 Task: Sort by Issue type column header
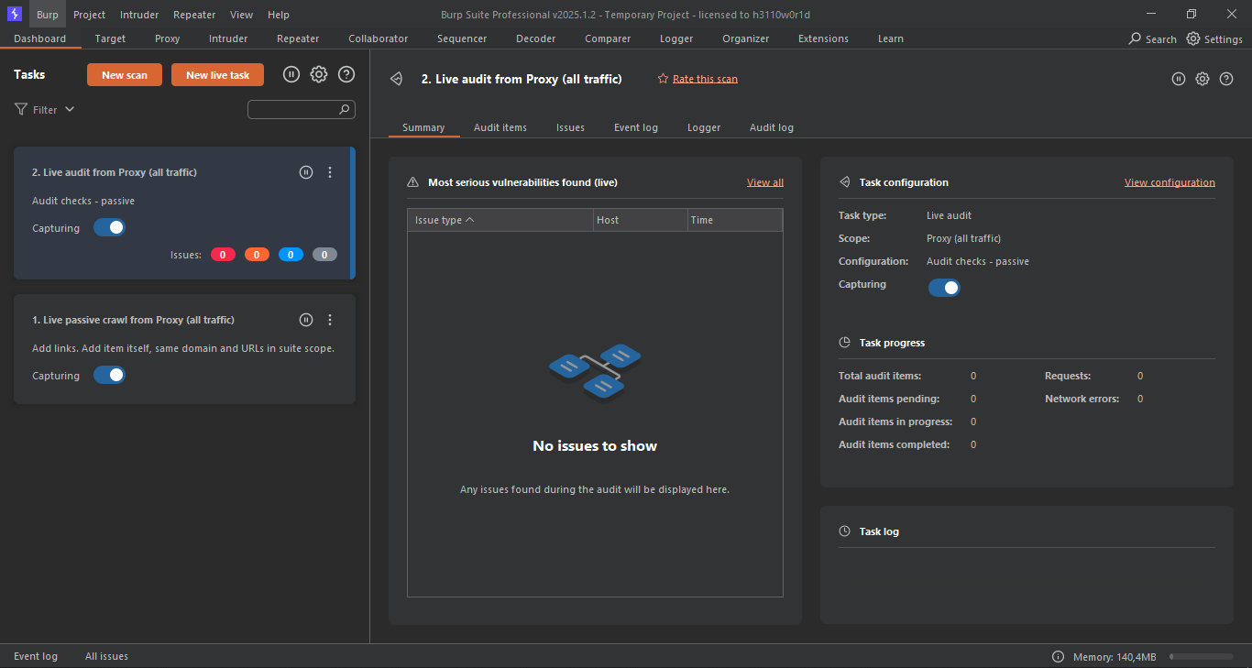click(x=500, y=220)
